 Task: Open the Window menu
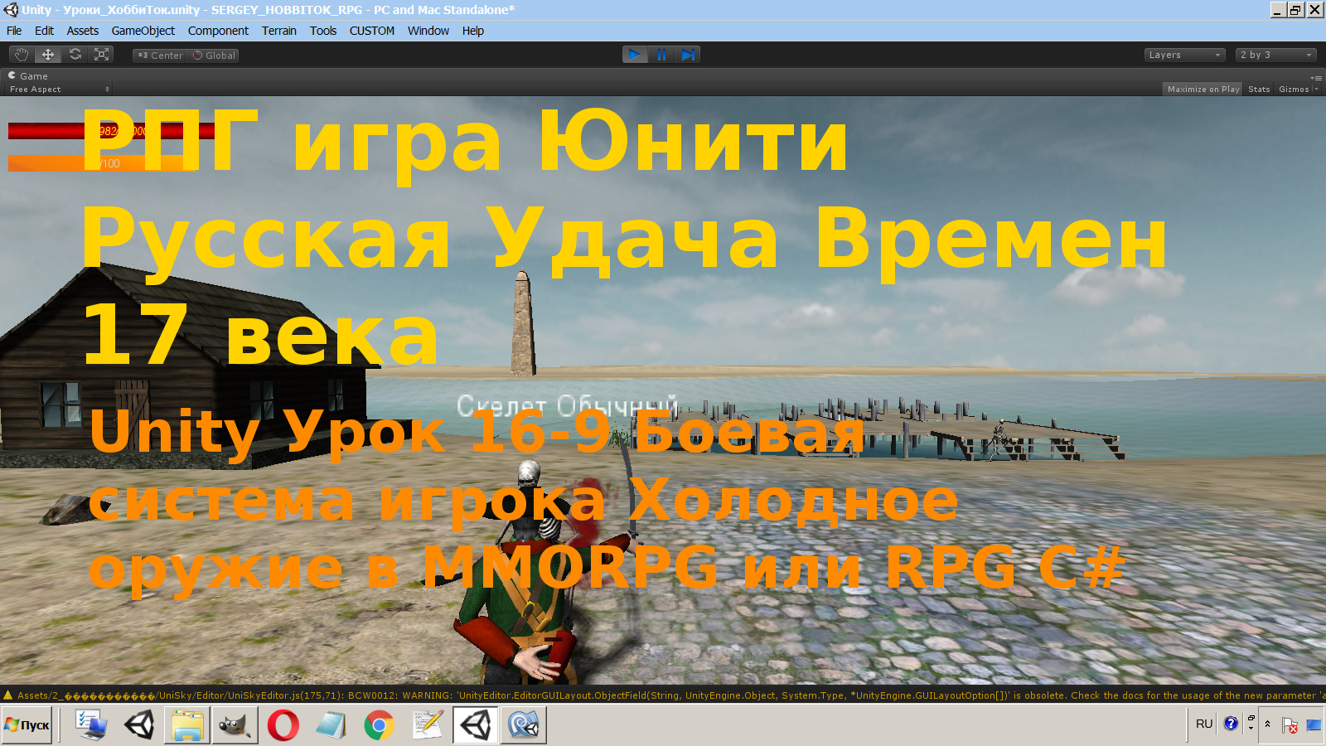pyautogui.click(x=428, y=31)
